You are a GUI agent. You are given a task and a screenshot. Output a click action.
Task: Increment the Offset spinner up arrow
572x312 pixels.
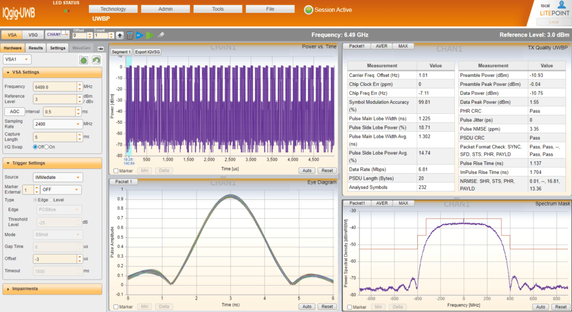[x=90, y=34]
